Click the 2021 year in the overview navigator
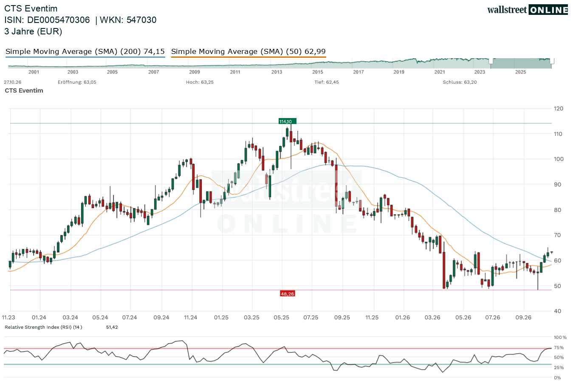 (440, 72)
